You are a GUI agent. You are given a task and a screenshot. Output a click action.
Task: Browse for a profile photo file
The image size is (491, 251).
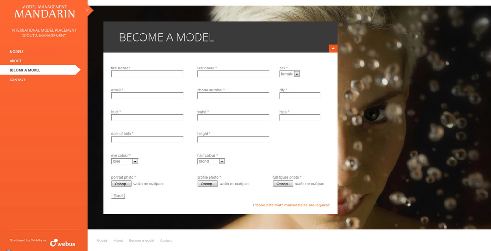tap(208, 184)
